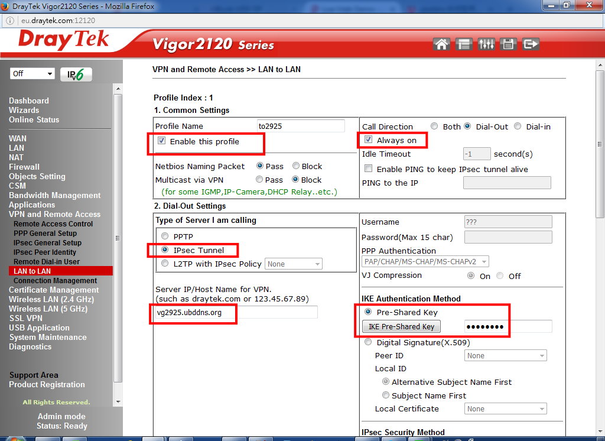Expand the L2TP with IPsec Policy dropdown
The width and height of the screenshot is (605, 441).
click(294, 264)
